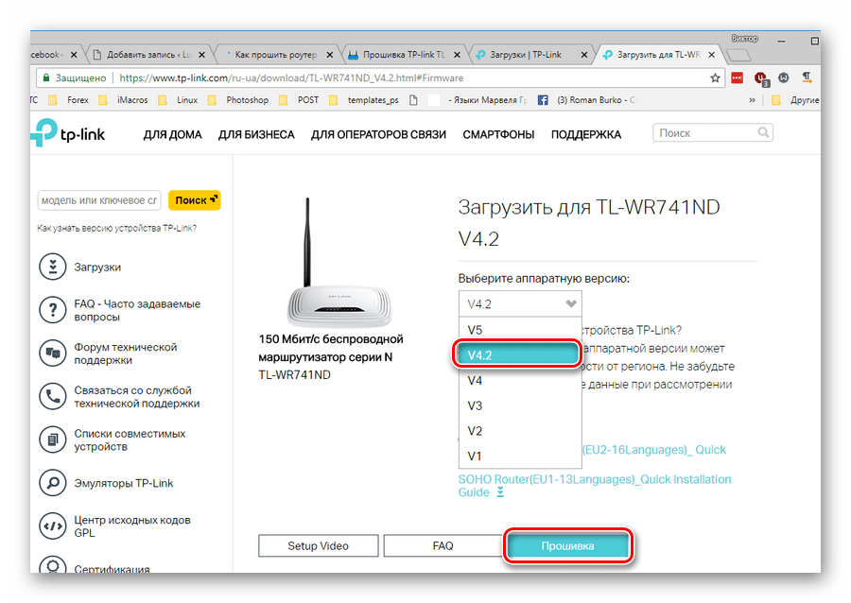
Task: Click the tp-link logo
Action: (68, 133)
